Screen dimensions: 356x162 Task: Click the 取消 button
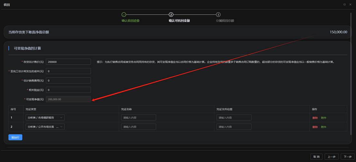pyautogui.click(x=316, y=157)
